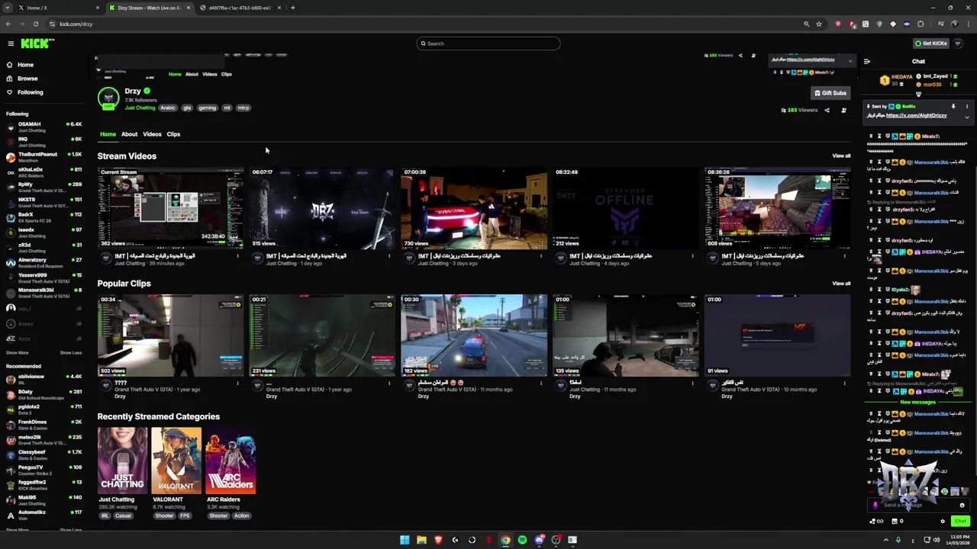This screenshot has width=977, height=549.
Task: Collapse the chat panel arrow icon
Action: [x=866, y=62]
